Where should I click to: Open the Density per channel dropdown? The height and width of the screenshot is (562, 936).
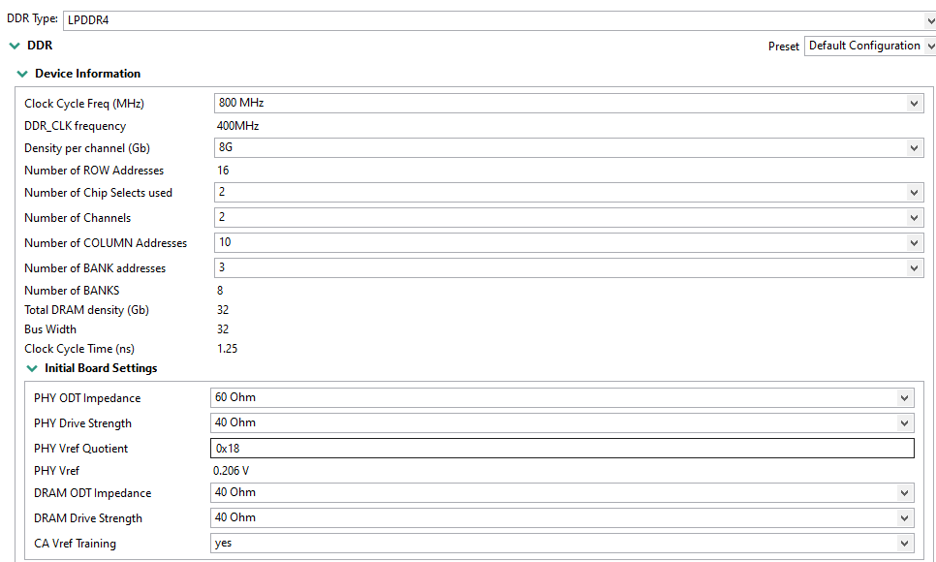click(568, 148)
